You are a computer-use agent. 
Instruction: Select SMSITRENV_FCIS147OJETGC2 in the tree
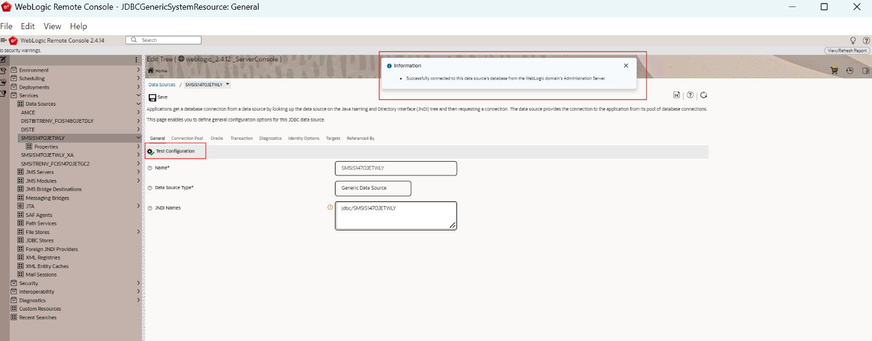[x=55, y=164]
